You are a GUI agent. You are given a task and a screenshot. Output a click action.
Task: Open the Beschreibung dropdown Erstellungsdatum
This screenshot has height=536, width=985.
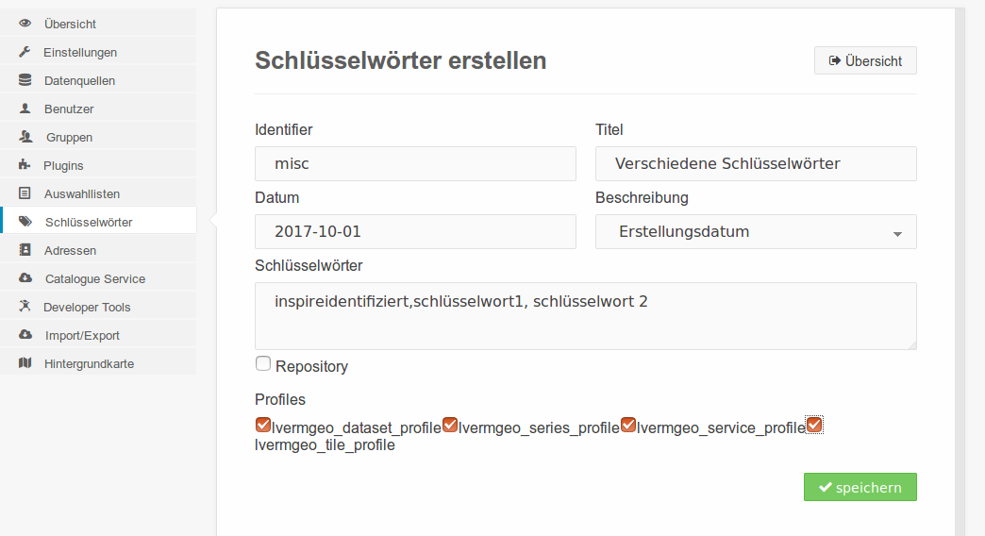[756, 232]
